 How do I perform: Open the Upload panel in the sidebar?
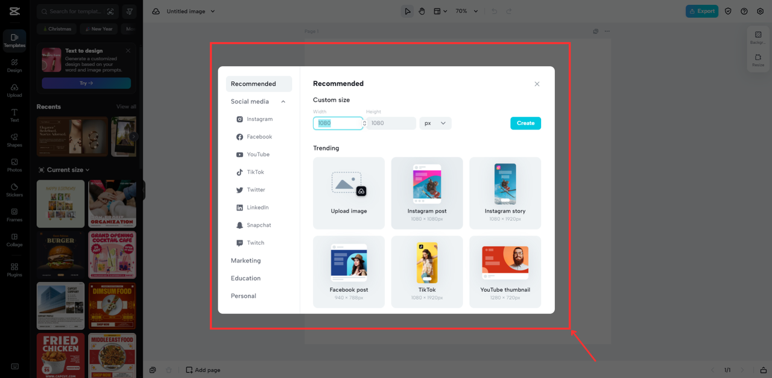point(14,90)
